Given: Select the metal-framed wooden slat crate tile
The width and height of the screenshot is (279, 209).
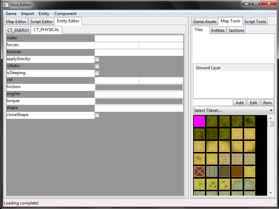Looking at the screenshot, I should click(225, 172).
